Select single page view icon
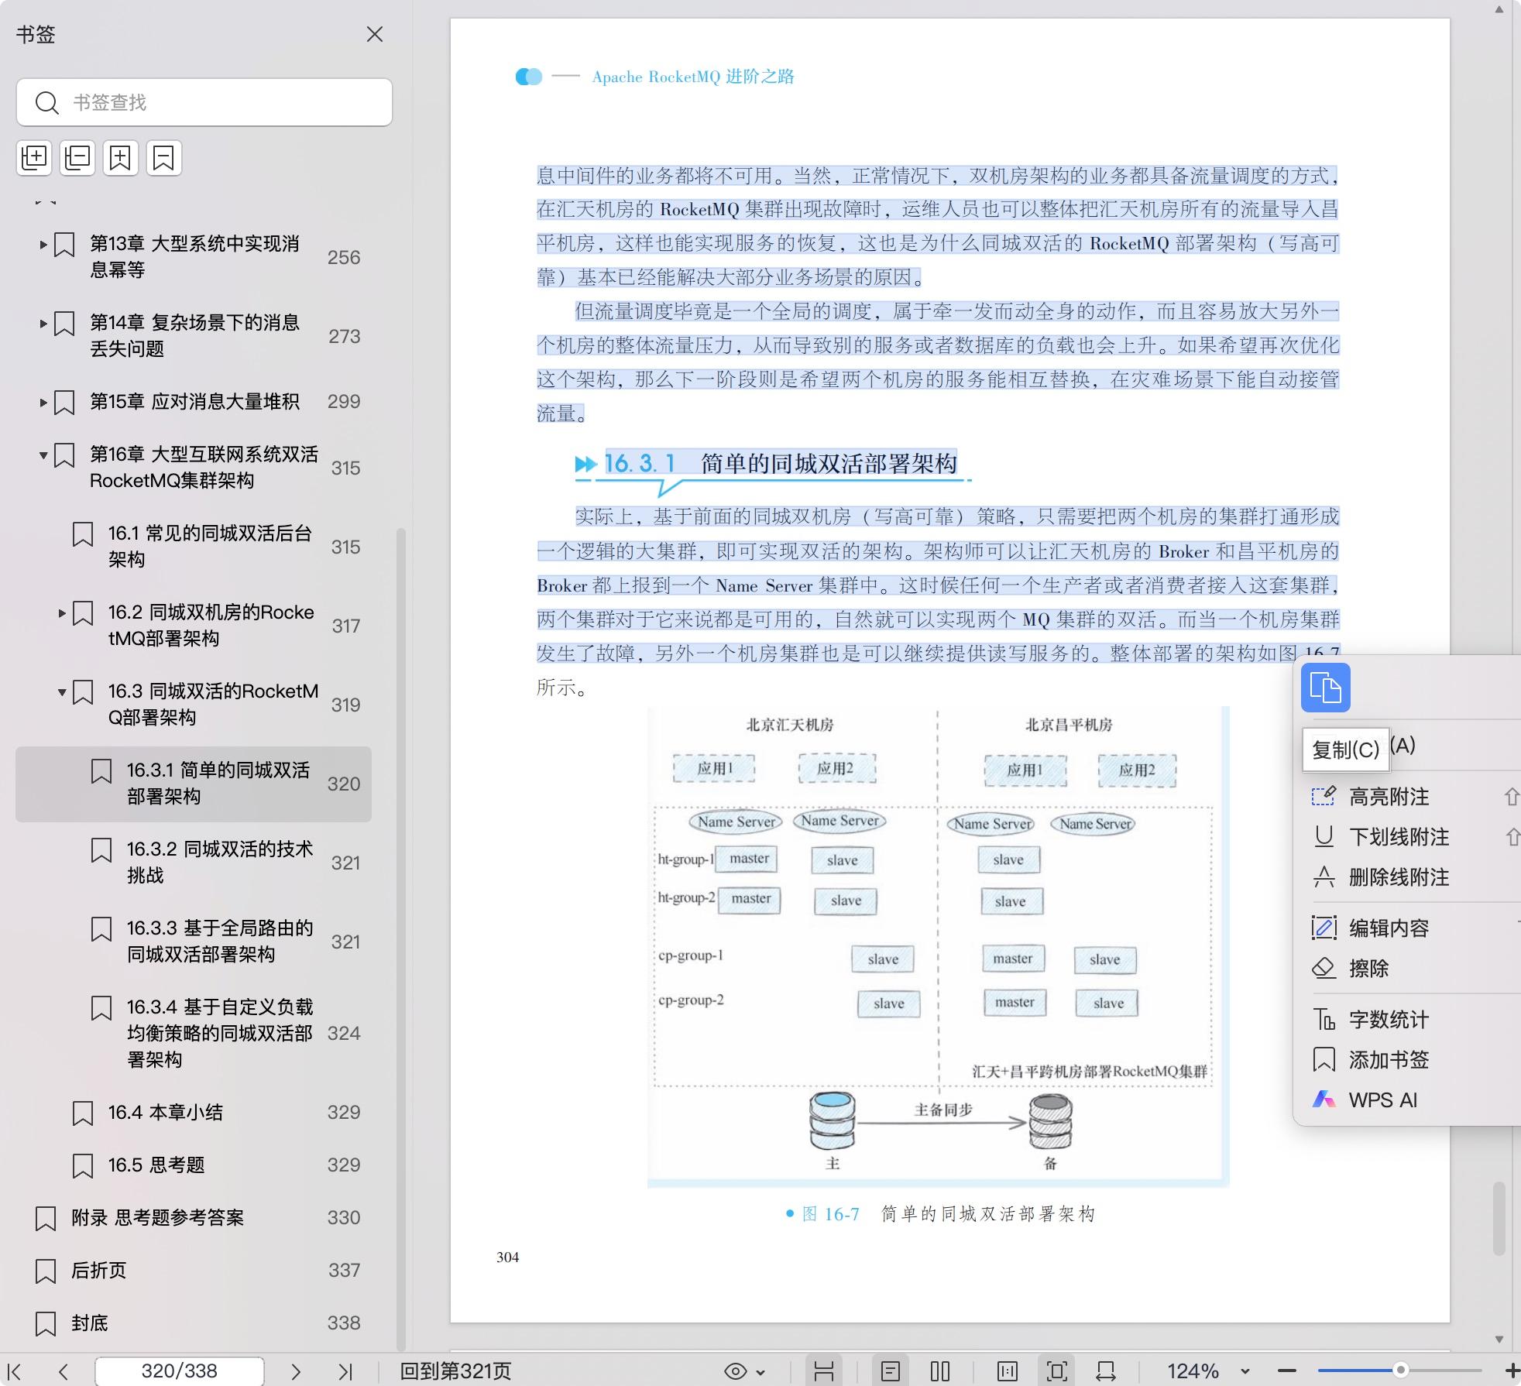 [891, 1371]
